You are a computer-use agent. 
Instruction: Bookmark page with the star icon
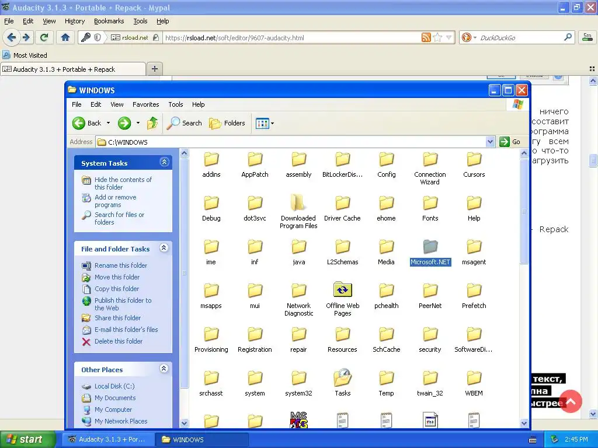tap(437, 37)
